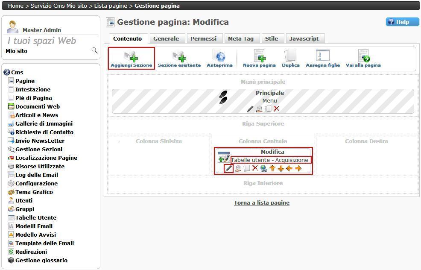Click the pencil icon under Principale Menu
Image resolution: width=421 pixels, height=270 pixels.
pyautogui.click(x=250, y=109)
